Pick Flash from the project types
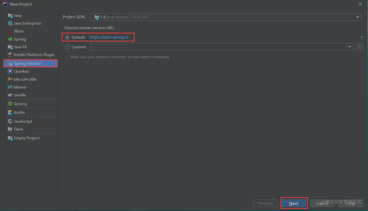 tap(31, 129)
